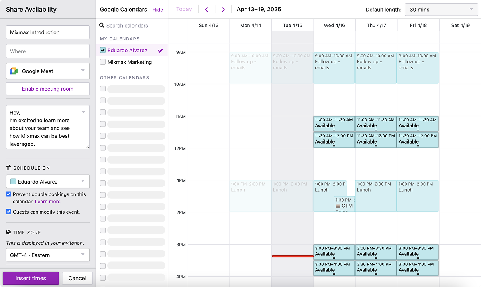
Task: Click Wednesday's Follow up emails event
Action: [x=334, y=68]
